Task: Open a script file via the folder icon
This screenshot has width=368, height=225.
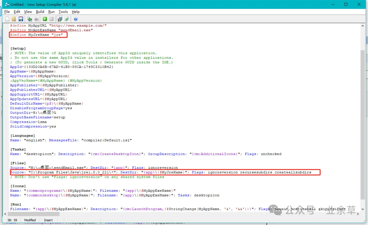Action: coord(14,19)
